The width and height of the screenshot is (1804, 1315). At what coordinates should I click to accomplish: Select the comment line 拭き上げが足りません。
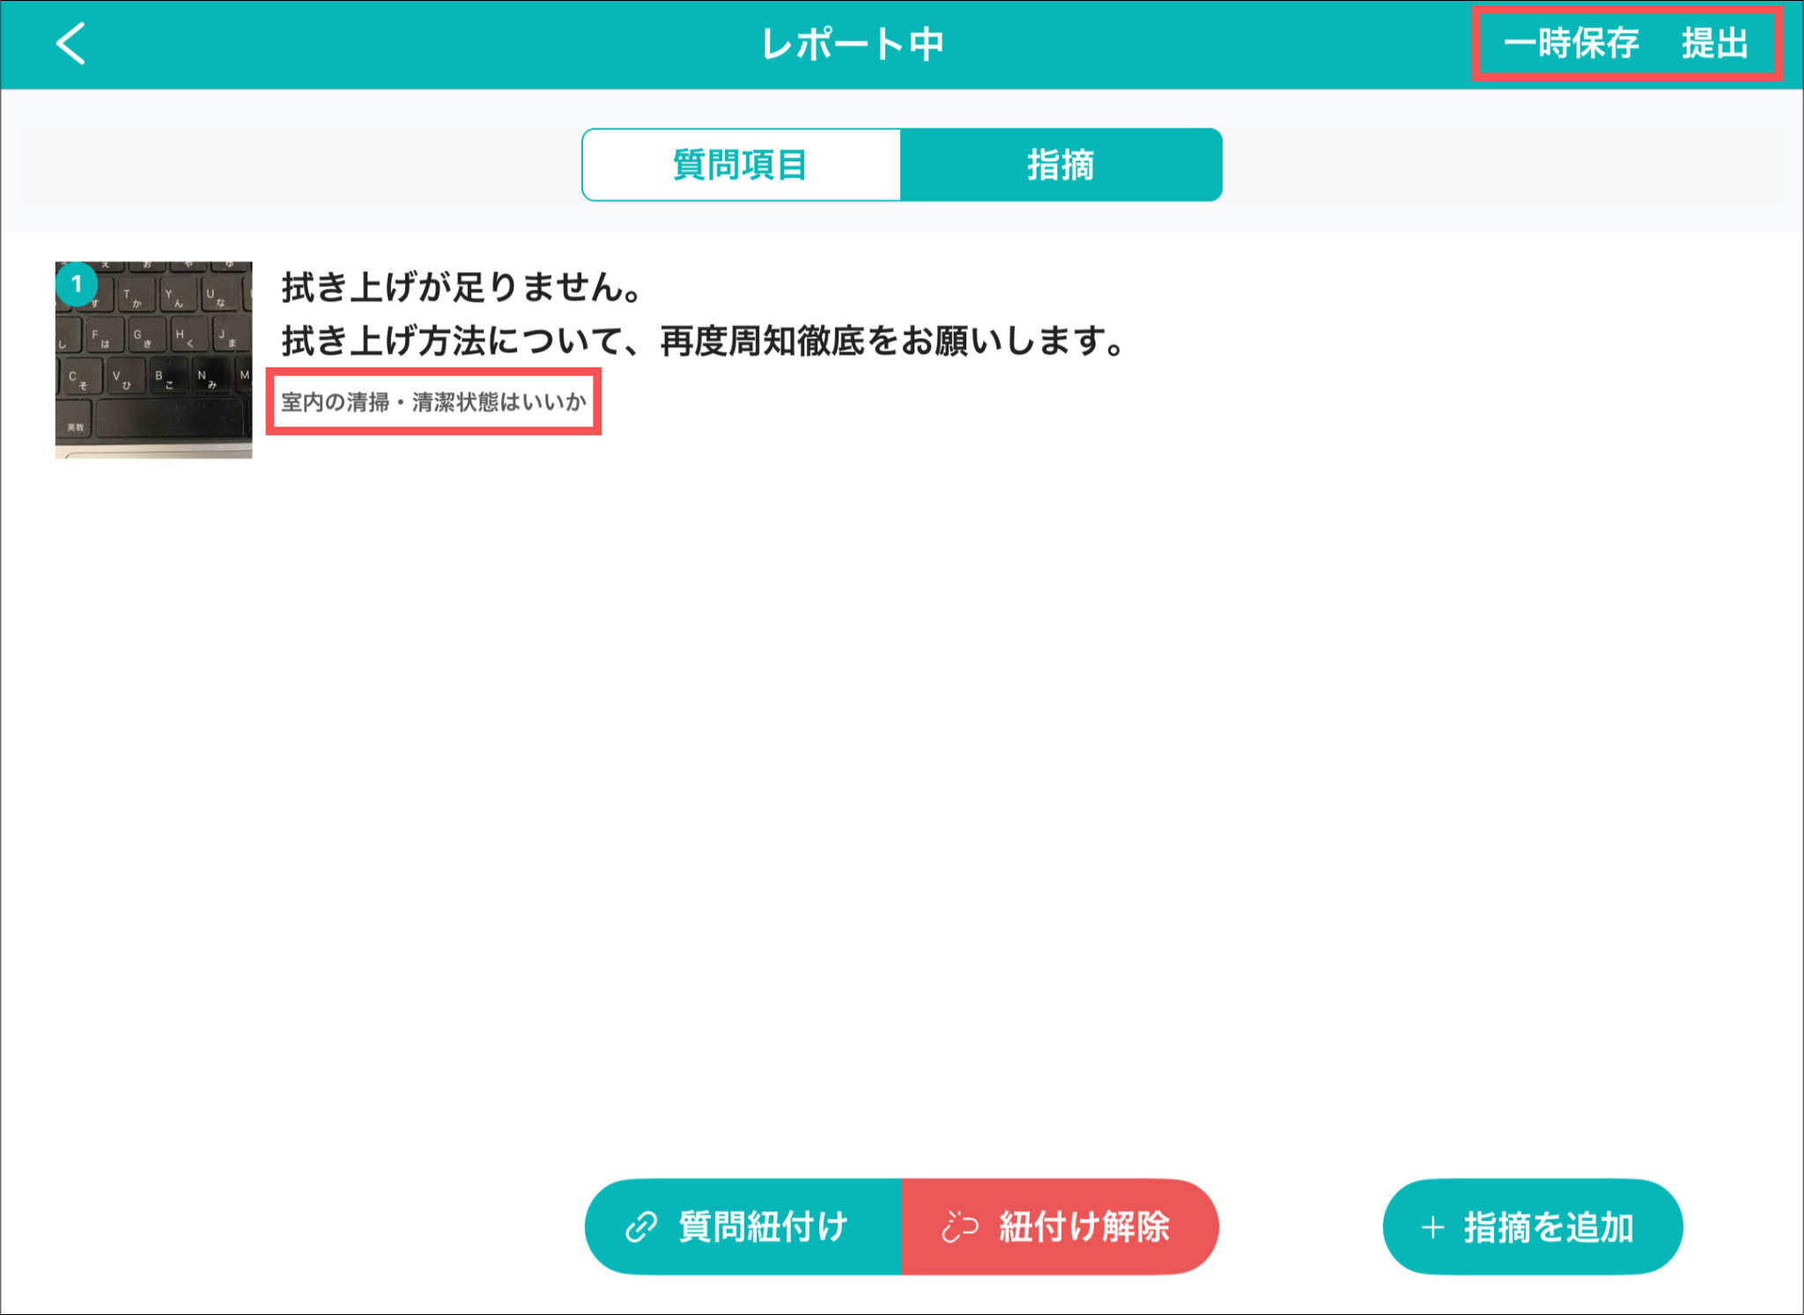click(462, 287)
